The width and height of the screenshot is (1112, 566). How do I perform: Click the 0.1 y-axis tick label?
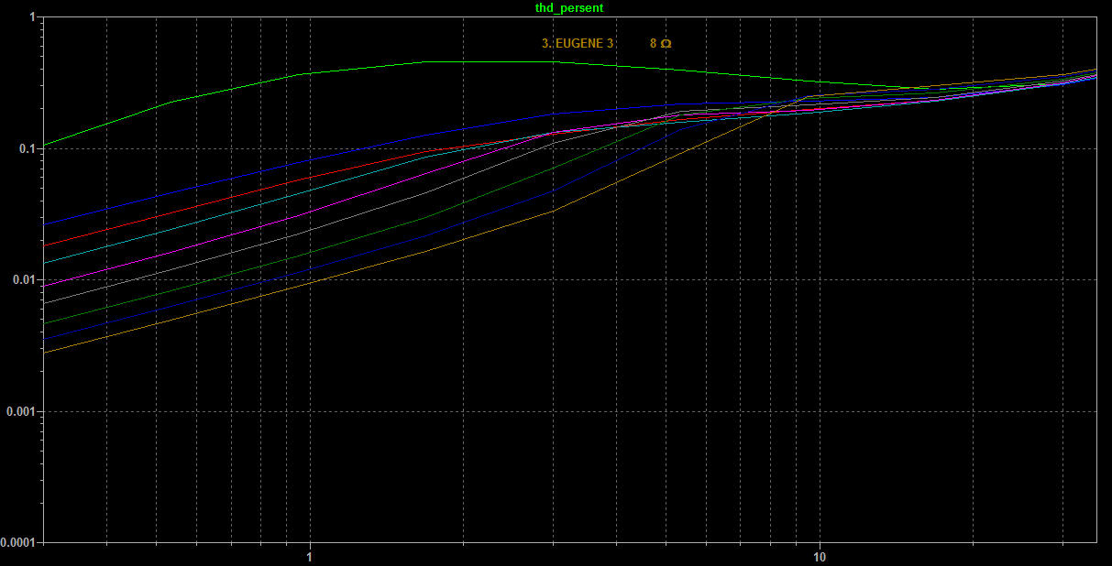click(x=28, y=148)
